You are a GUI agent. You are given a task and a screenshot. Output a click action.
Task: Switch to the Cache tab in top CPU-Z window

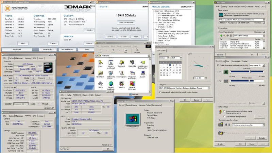tap(11, 58)
